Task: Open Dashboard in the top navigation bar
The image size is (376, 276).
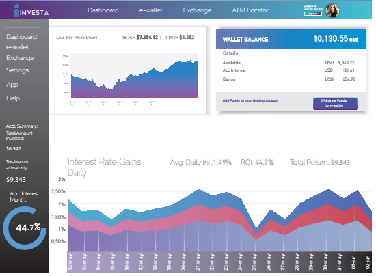Action: point(103,10)
